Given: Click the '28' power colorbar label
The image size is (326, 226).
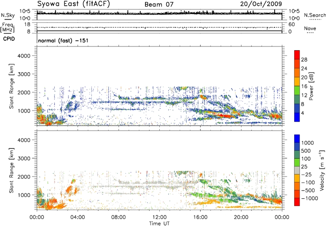Looking at the screenshot, I should click(304, 60).
